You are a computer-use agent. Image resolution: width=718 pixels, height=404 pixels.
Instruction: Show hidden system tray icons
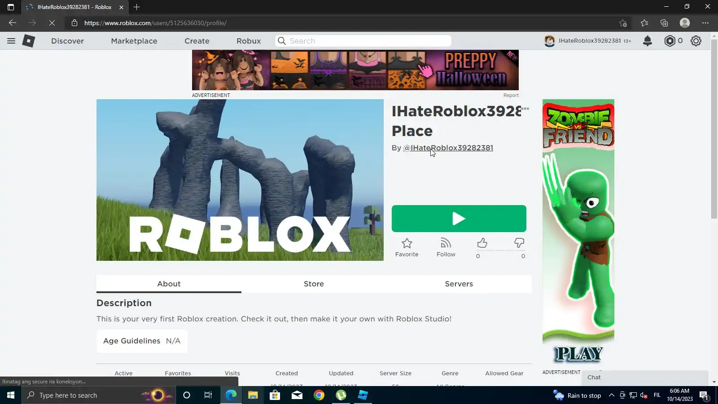pos(611,395)
